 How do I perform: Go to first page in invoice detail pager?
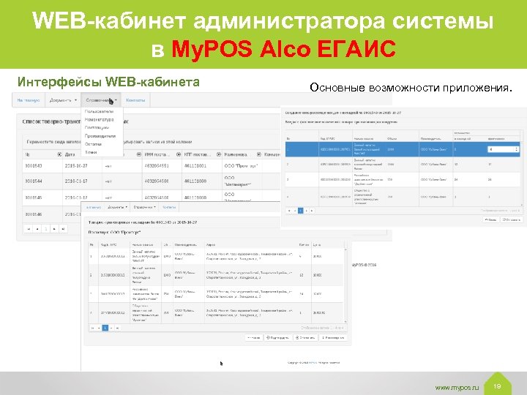click(x=92, y=328)
